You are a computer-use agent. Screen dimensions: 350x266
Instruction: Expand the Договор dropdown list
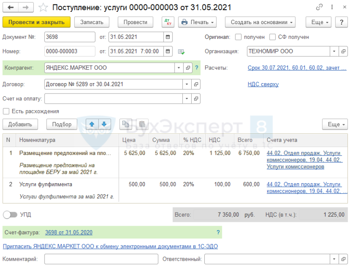coord(187,84)
